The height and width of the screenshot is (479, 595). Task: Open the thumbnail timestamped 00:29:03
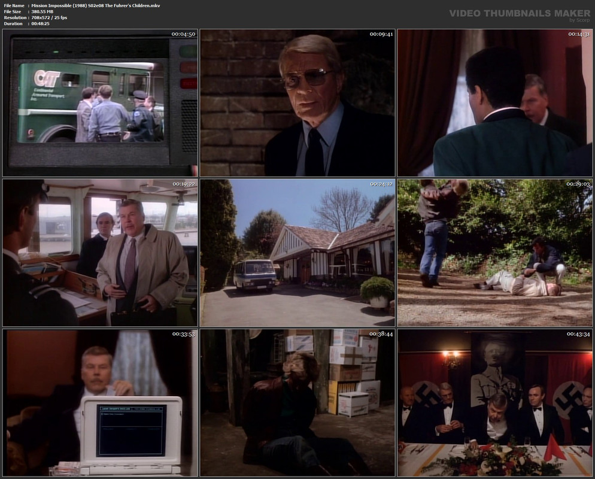coord(495,253)
